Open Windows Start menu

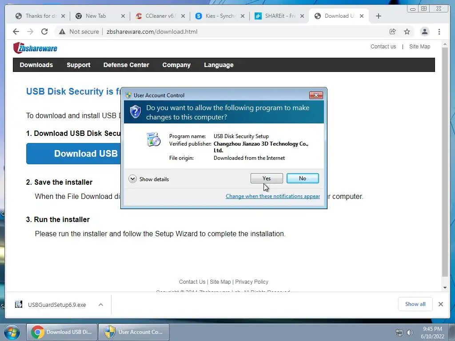[x=12, y=332]
